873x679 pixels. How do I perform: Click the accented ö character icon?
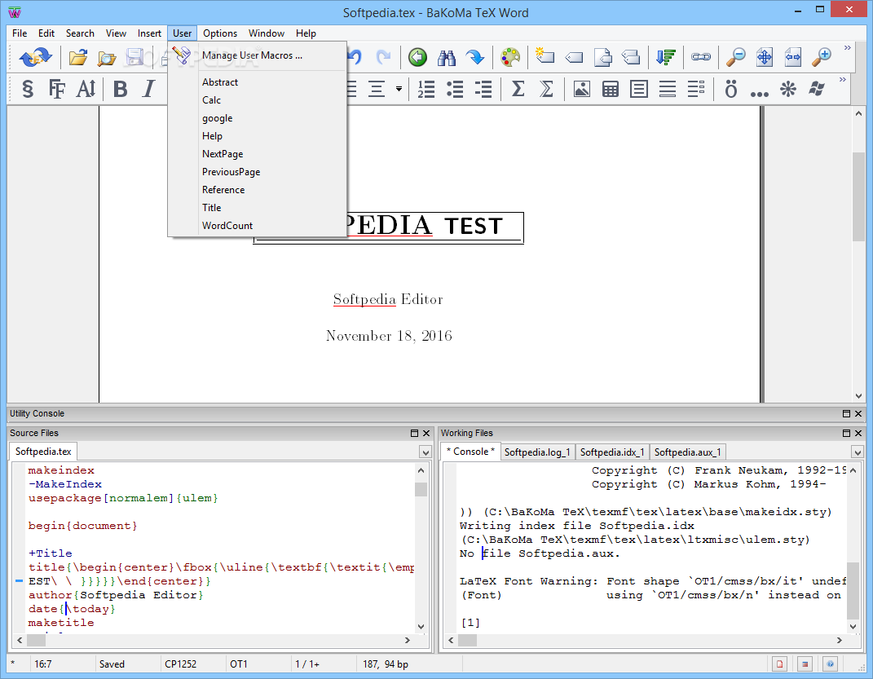(x=730, y=89)
